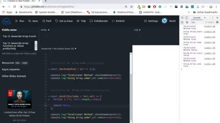Open the DevTools three-dot options menu
This screenshot has width=220, height=123.
(x=212, y=18)
